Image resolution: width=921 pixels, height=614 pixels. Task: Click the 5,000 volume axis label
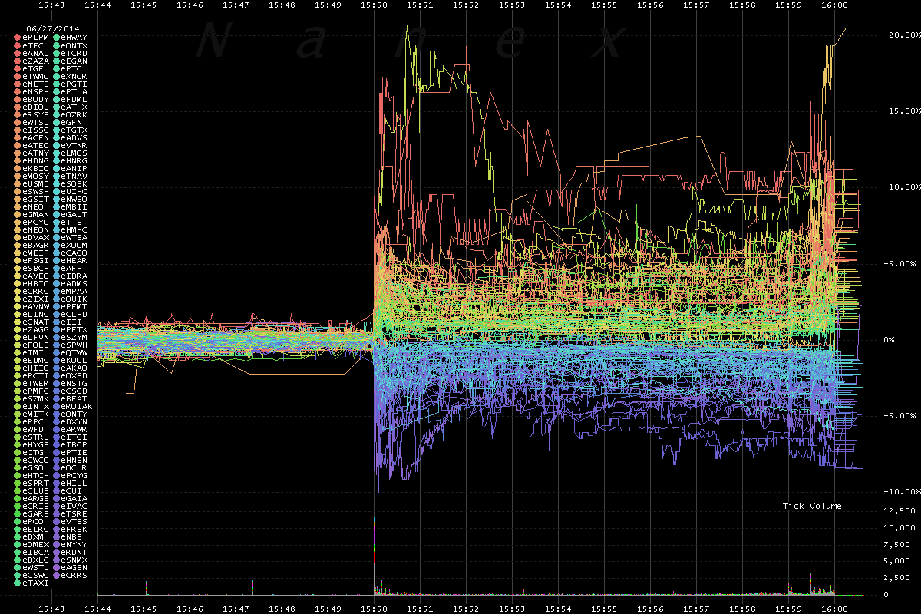pyautogui.click(x=897, y=561)
